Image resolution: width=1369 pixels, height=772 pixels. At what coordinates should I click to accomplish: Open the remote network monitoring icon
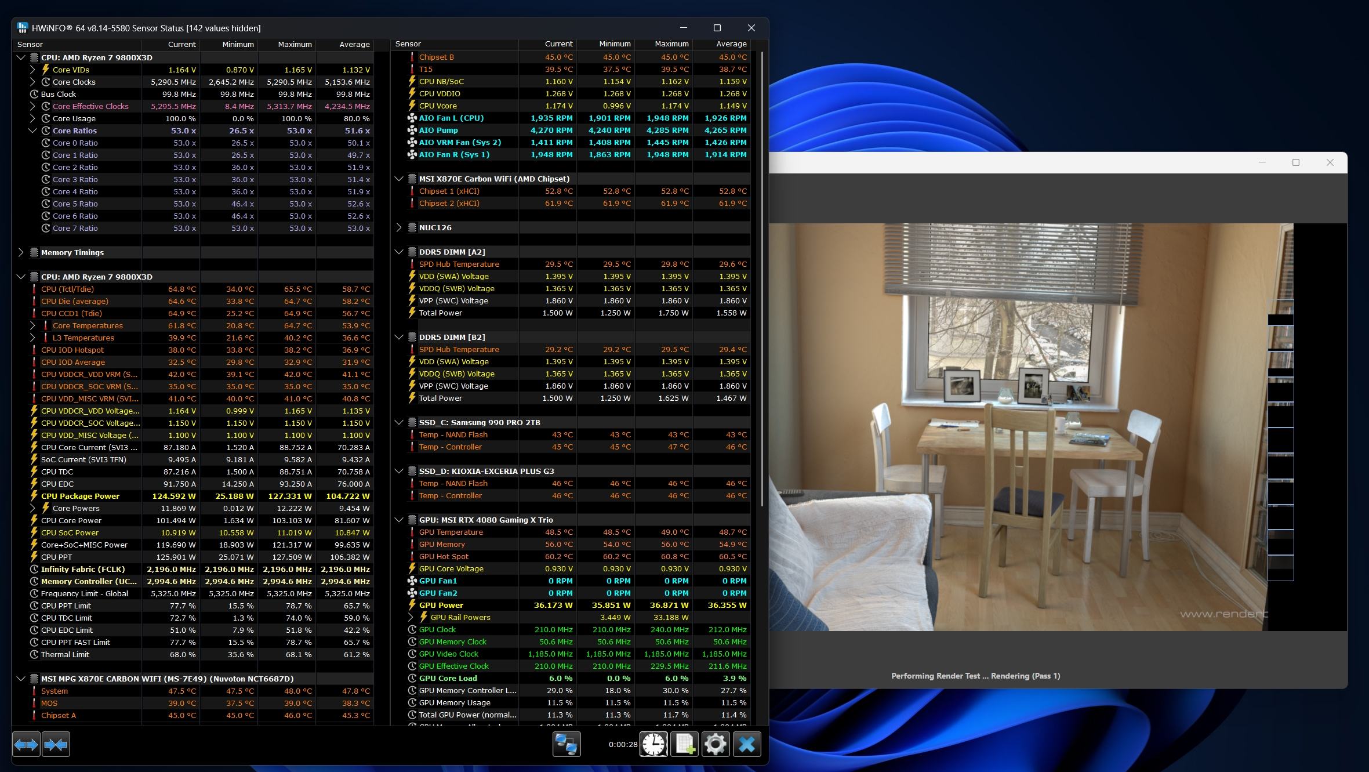tap(567, 744)
